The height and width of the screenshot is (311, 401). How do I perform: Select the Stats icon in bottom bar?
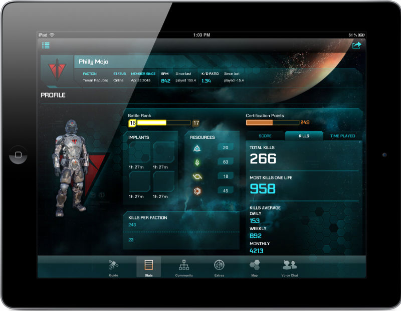148,265
